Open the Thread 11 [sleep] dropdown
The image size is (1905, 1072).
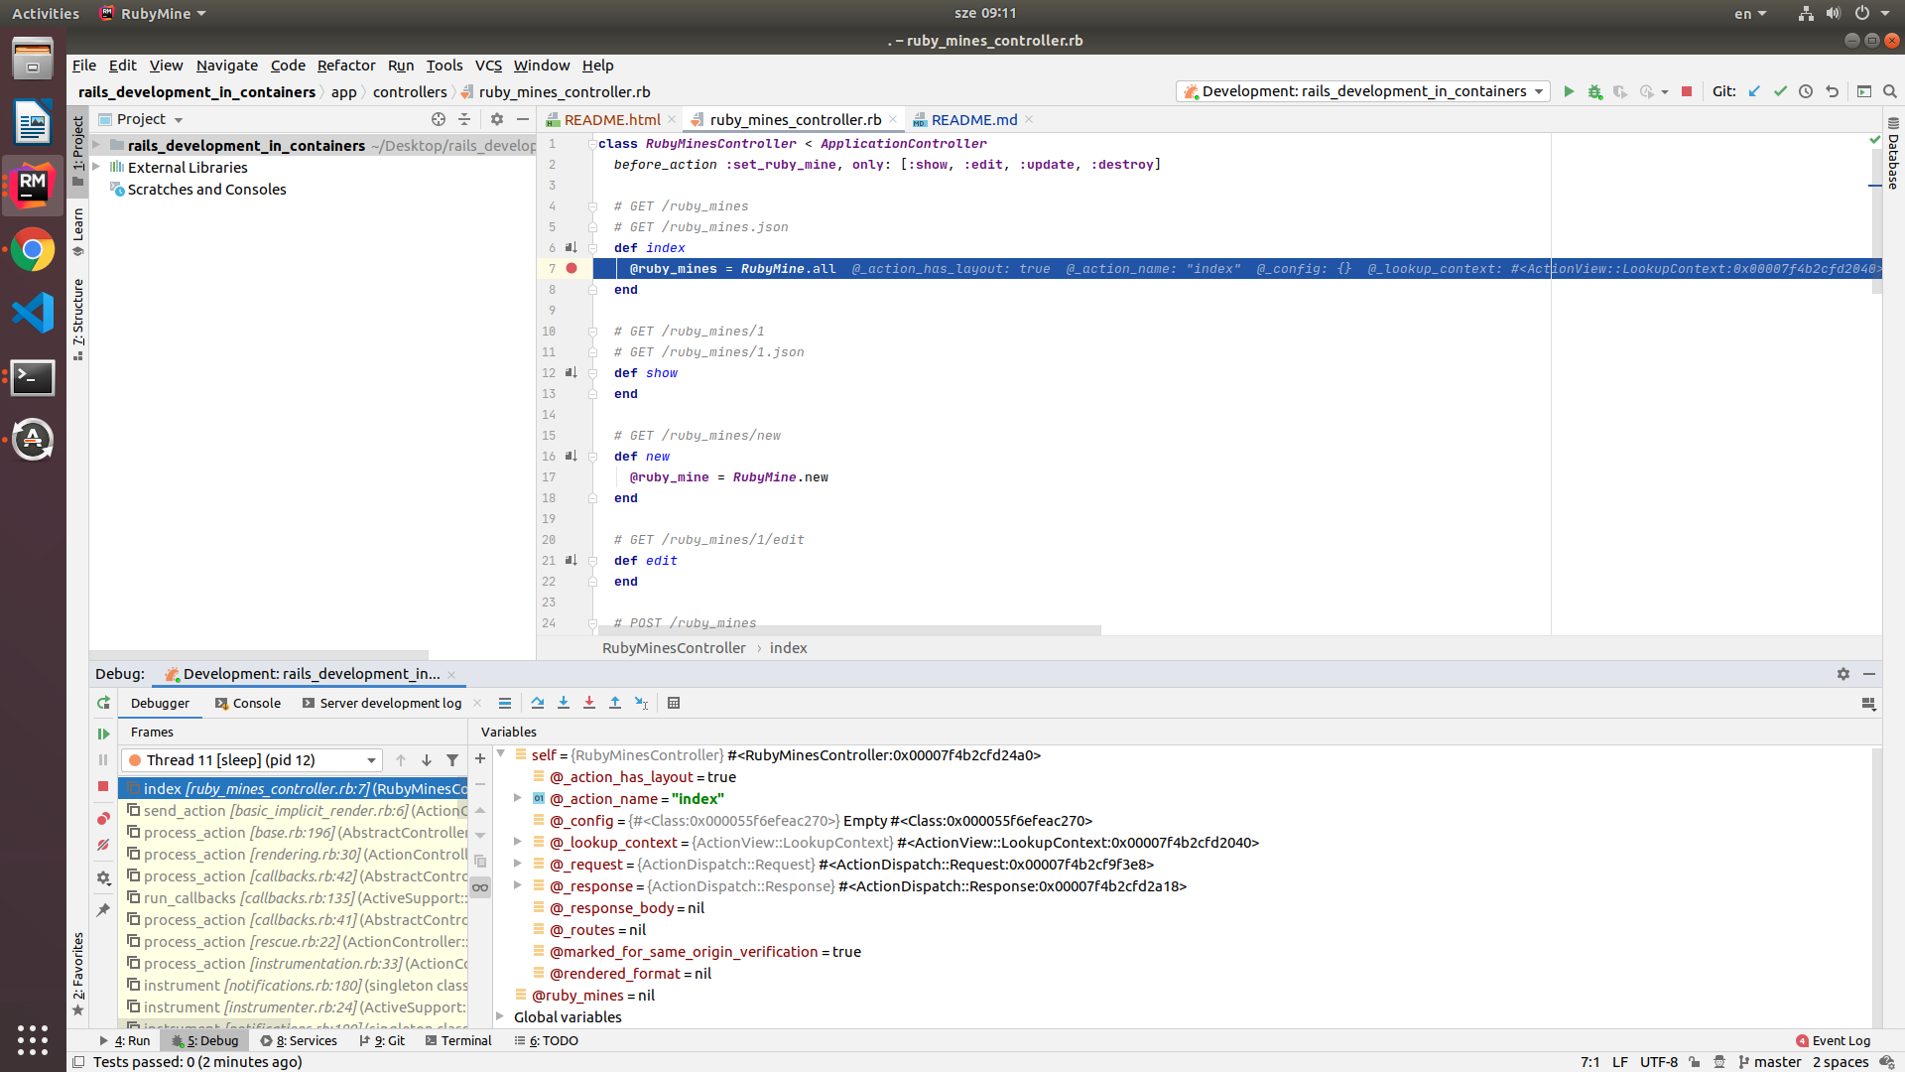[x=252, y=760]
